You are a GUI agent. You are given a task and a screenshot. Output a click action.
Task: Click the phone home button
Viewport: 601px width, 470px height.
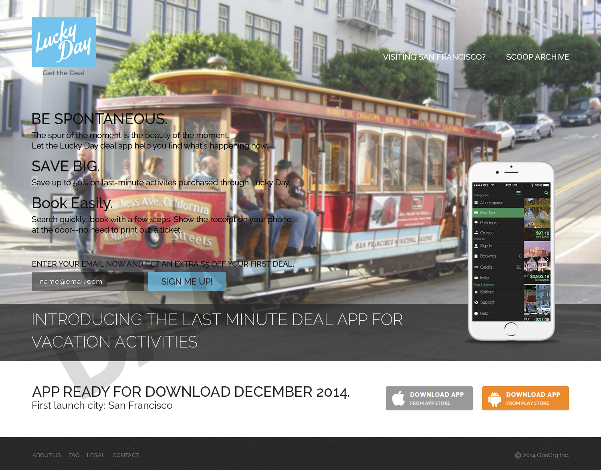click(x=511, y=329)
